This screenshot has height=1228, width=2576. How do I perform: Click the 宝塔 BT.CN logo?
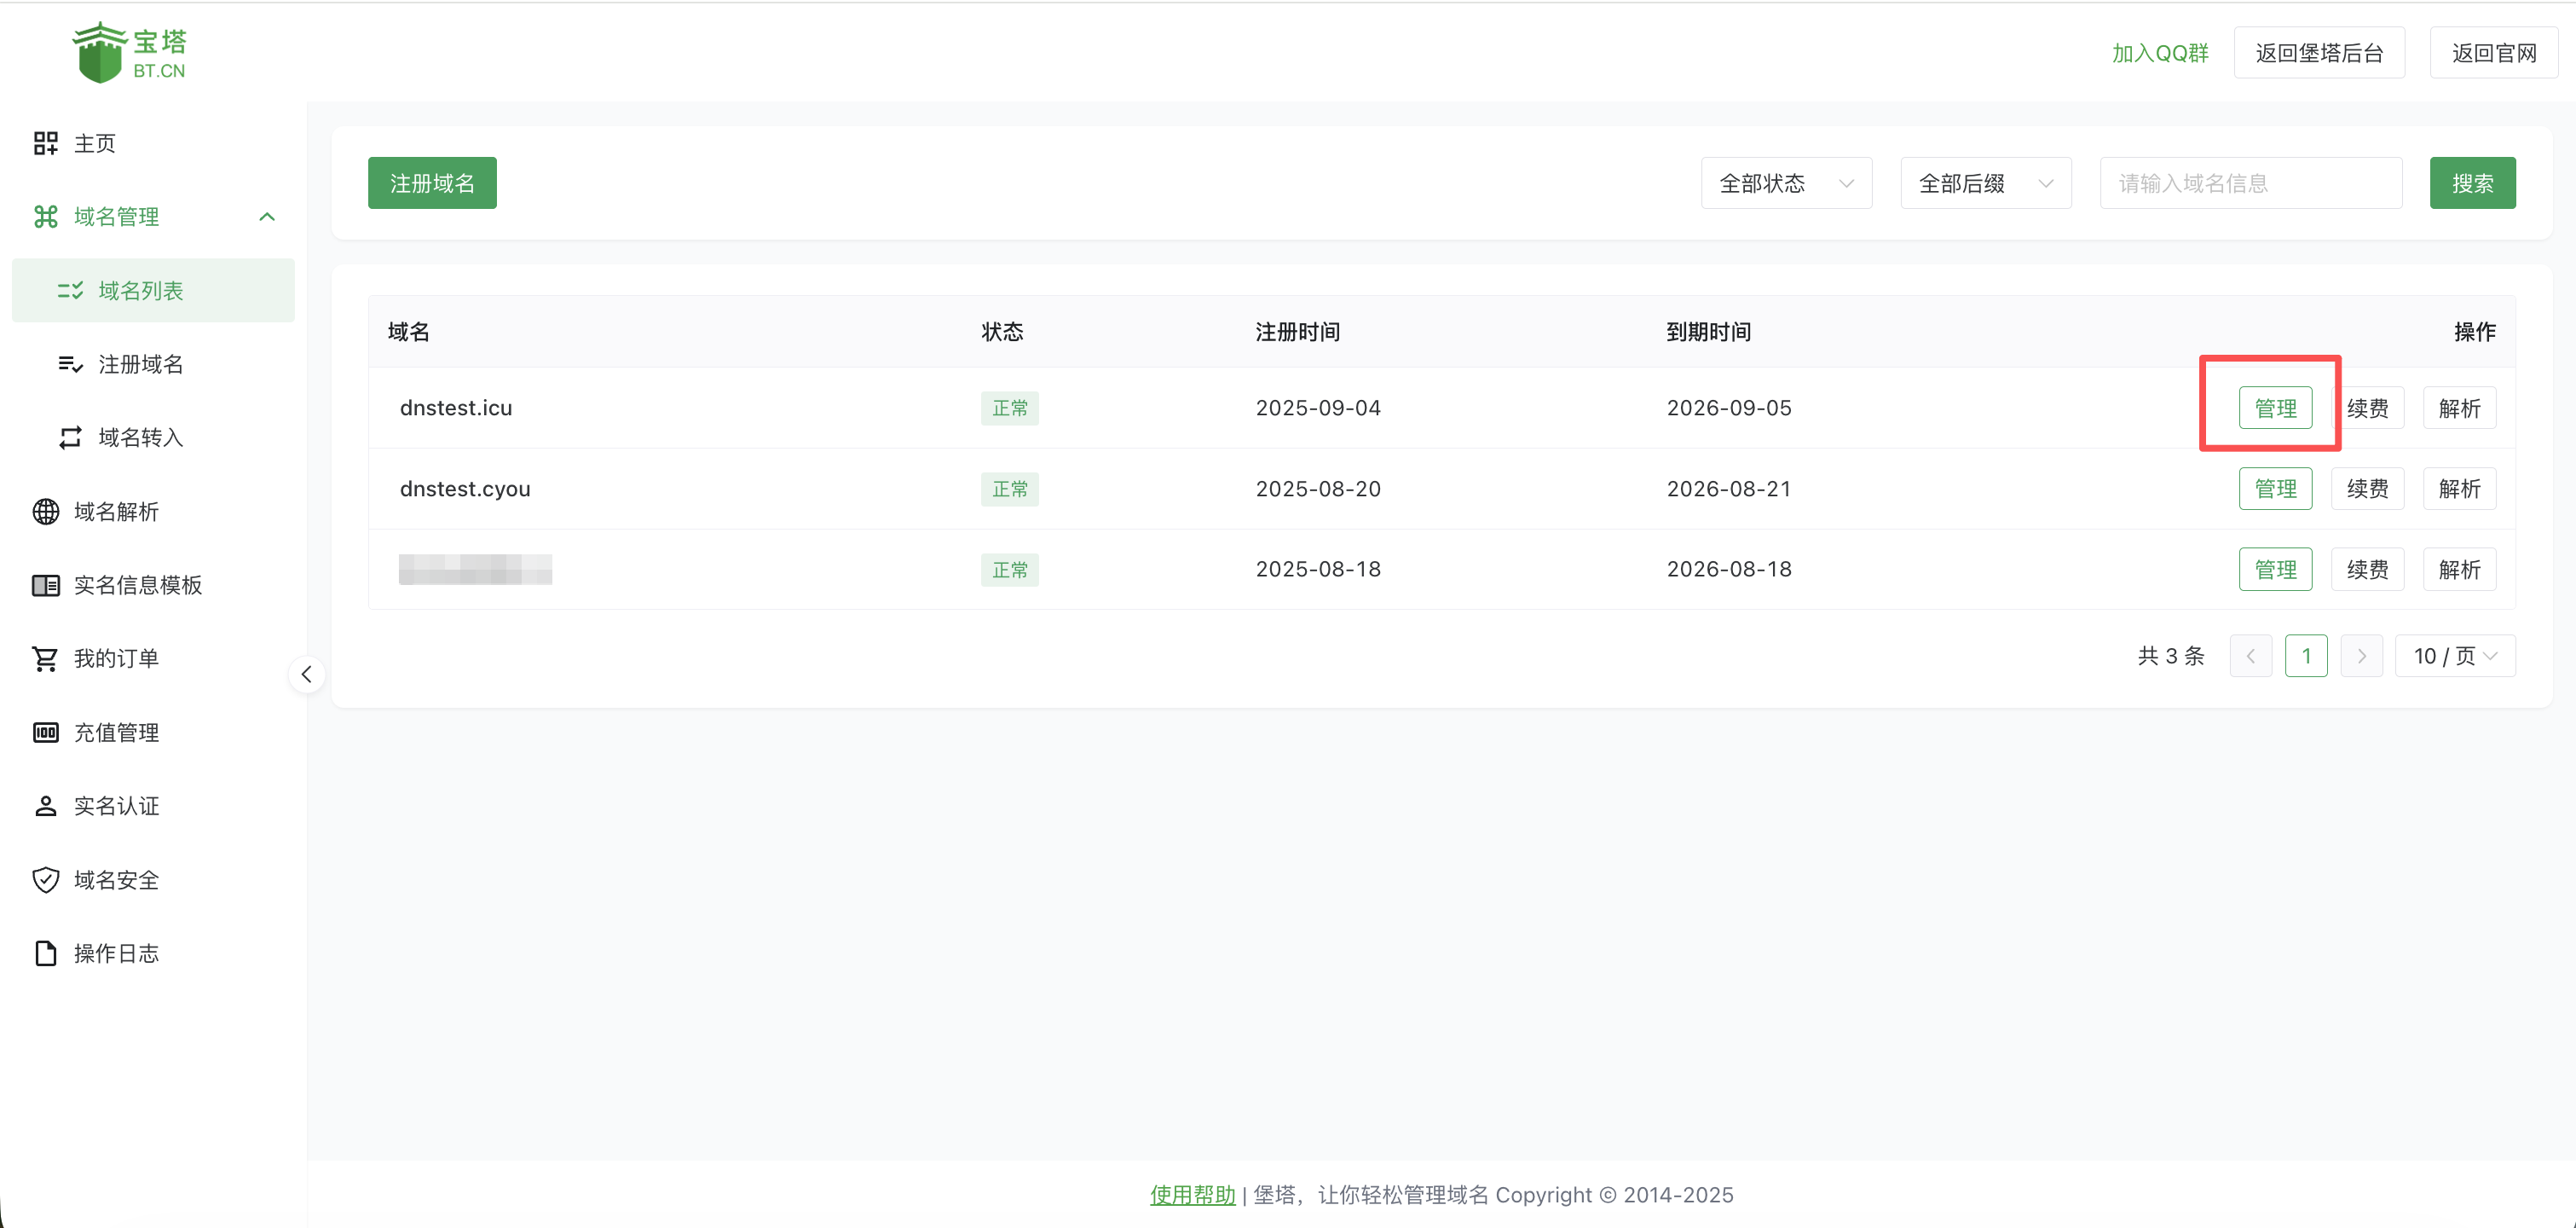click(130, 51)
